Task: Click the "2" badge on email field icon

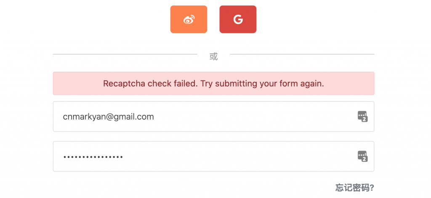Action: pos(364,119)
